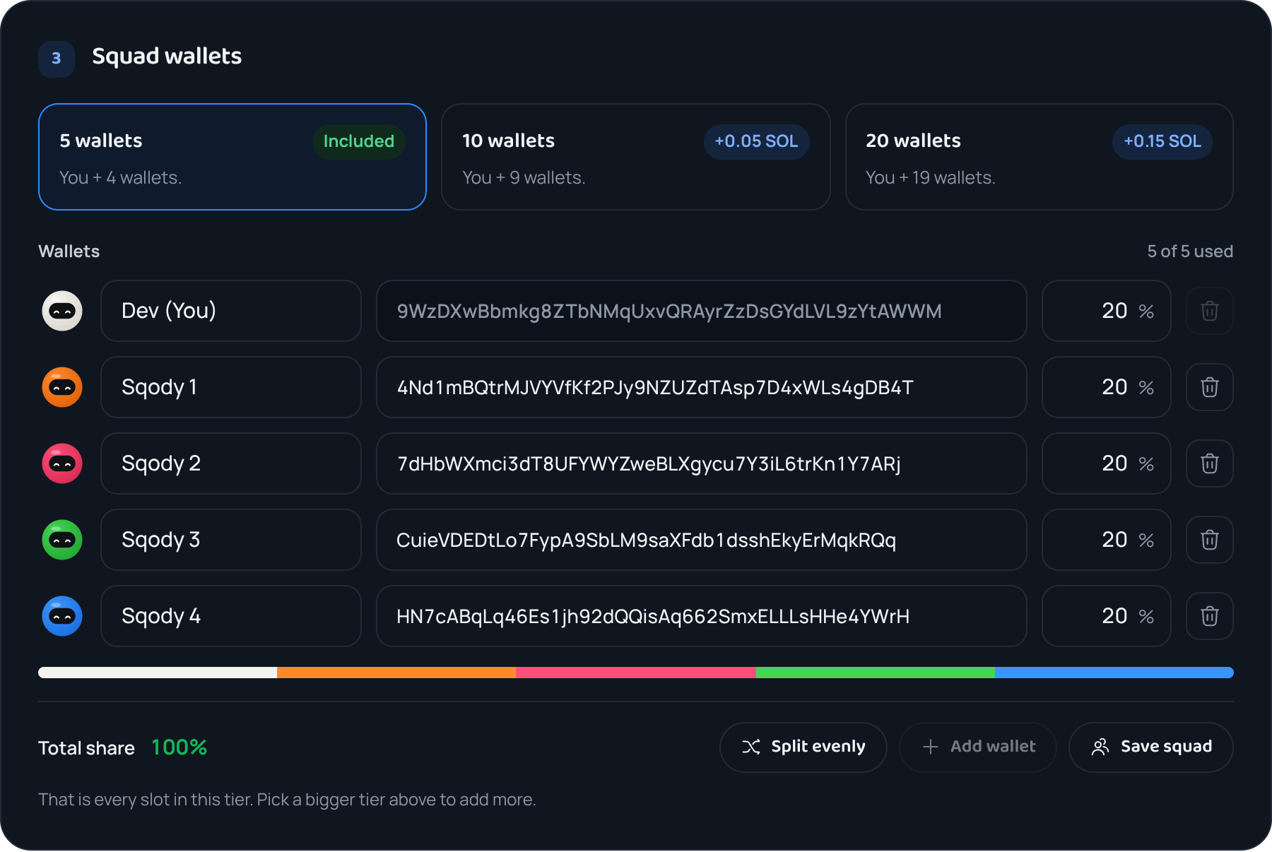Edit the Sqody 4 name field
Screen dimensions: 1272x852
click(231, 616)
